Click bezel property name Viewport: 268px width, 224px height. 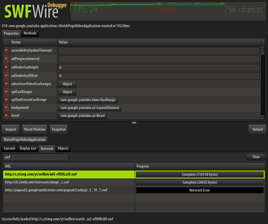(15, 115)
